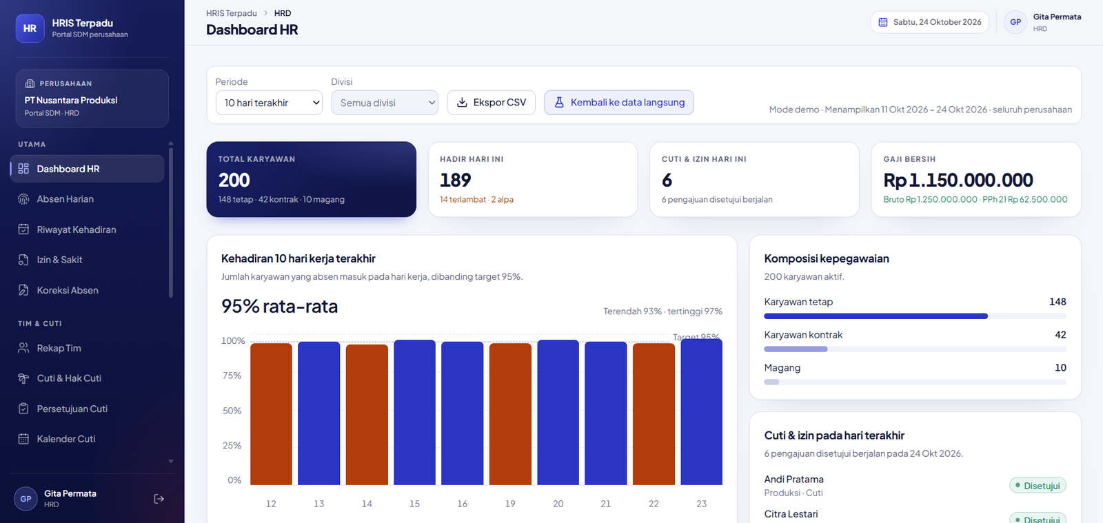Click 'Terendah 93% · tertinggi 97%' text
The width and height of the screenshot is (1103, 523).
click(x=663, y=311)
